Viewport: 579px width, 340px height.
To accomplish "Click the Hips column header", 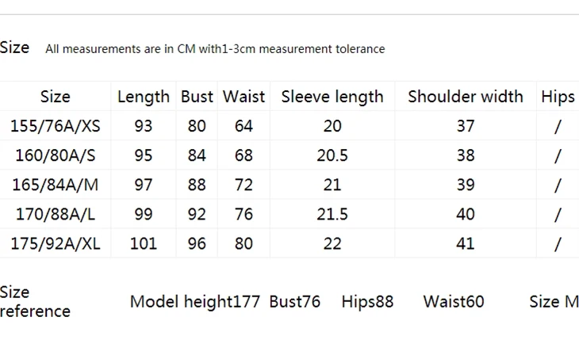I will [x=558, y=97].
